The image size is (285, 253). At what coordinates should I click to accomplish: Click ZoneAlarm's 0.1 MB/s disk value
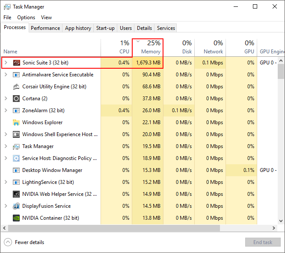point(182,111)
